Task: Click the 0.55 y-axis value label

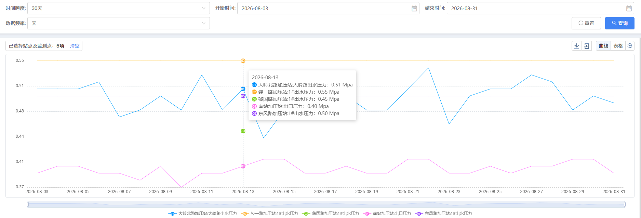Action: (x=20, y=60)
